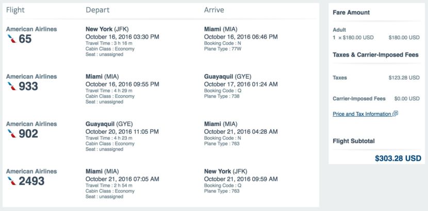Click the Fare Amount heading
Viewport: 428px width, 211px height.
click(351, 12)
